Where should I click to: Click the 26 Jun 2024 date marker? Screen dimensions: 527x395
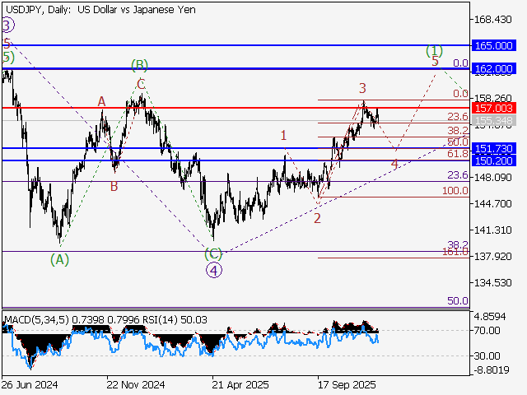point(29,384)
